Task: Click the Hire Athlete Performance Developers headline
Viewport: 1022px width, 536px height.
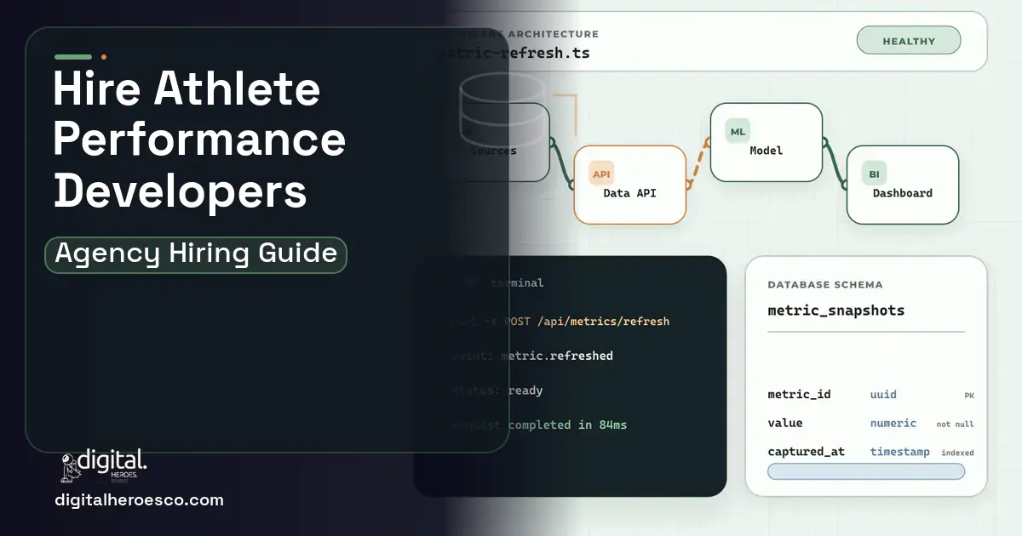Action: point(199,140)
